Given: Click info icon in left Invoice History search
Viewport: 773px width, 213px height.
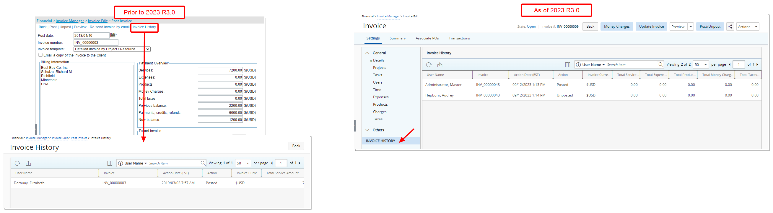Looking at the screenshot, I should [121, 163].
